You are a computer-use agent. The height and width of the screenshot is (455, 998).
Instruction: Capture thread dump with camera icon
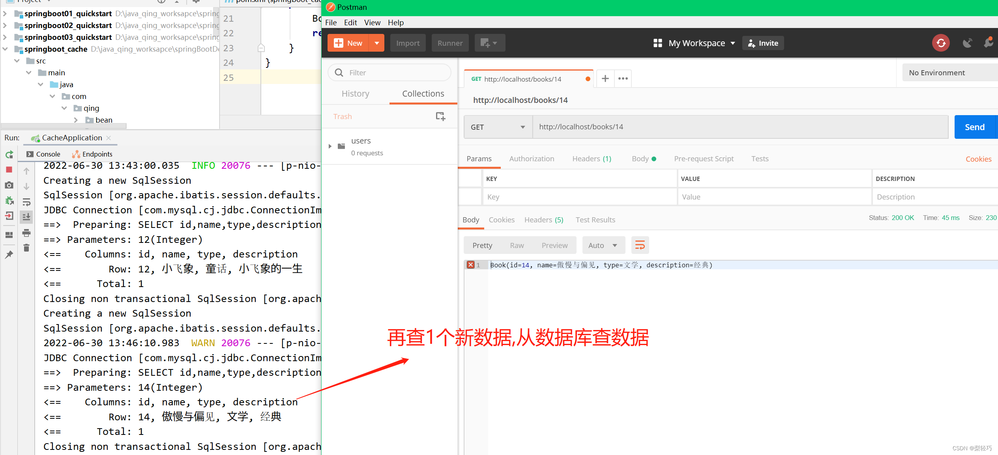click(x=9, y=185)
